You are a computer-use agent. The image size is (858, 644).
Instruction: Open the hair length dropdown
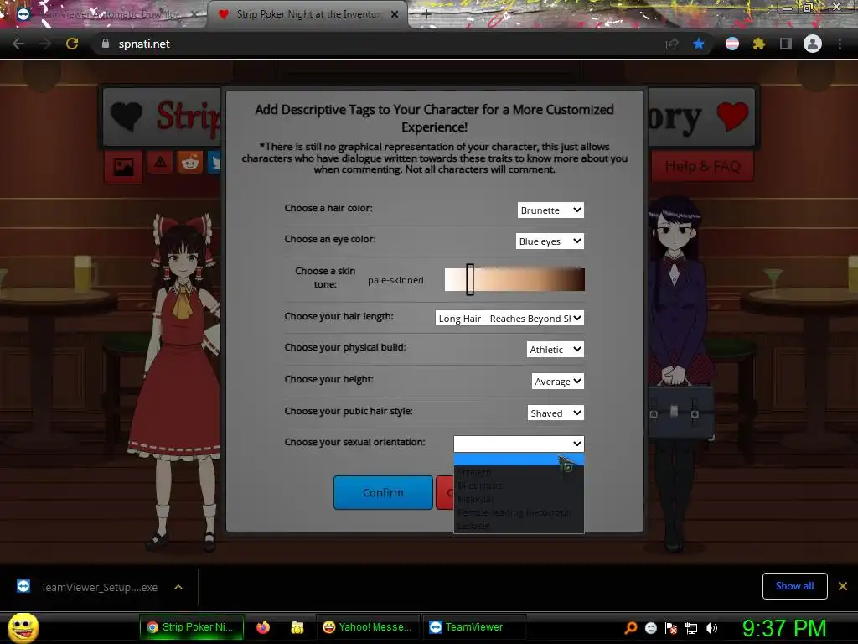point(509,318)
